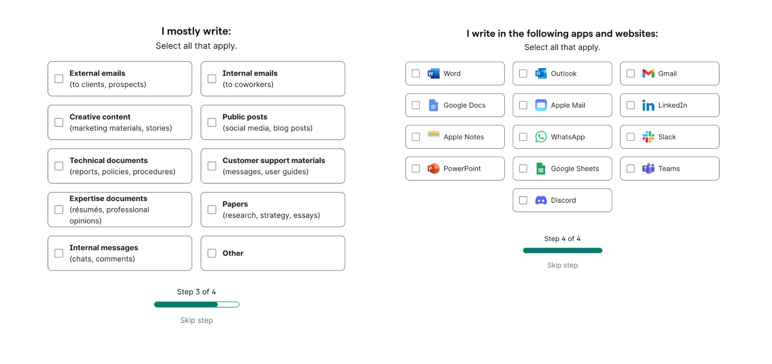Click the Gmail icon
Screen dimensions: 772x364
(x=648, y=73)
